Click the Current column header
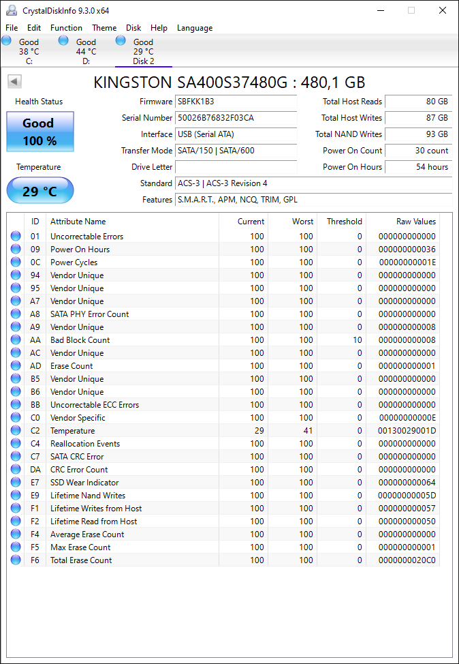Image resolution: width=459 pixels, height=664 pixels. [x=243, y=222]
